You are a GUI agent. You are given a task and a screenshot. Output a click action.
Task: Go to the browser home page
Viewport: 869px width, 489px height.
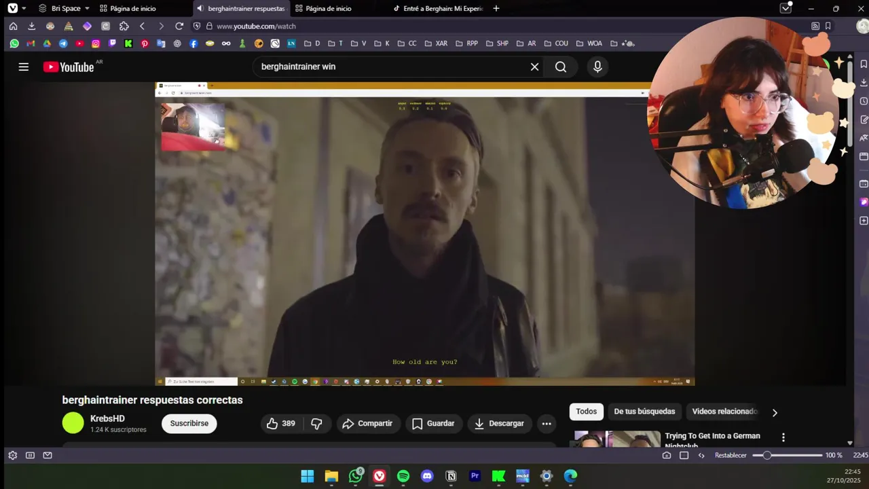click(13, 26)
